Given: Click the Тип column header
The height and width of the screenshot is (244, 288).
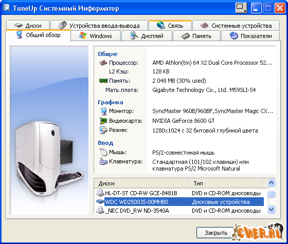Looking at the screenshot, I should [x=226, y=183].
